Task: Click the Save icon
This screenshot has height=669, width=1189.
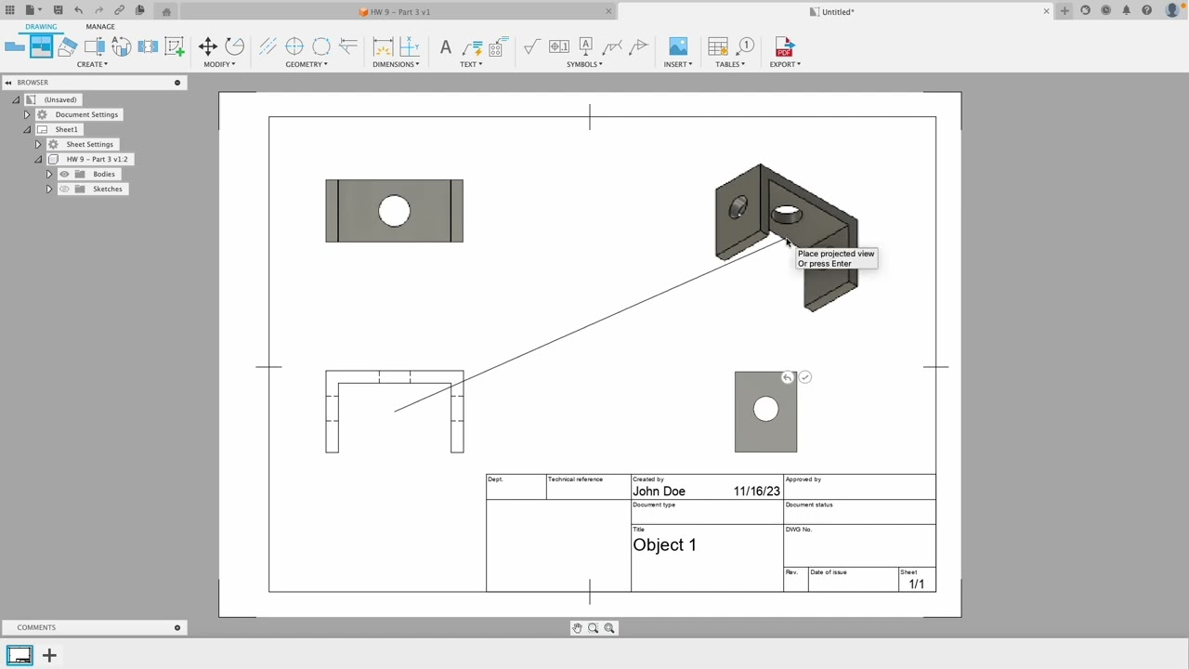Action: tap(58, 10)
